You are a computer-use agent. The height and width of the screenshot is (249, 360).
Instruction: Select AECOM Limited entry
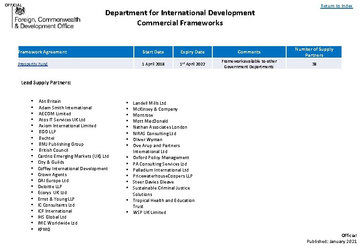54,114
